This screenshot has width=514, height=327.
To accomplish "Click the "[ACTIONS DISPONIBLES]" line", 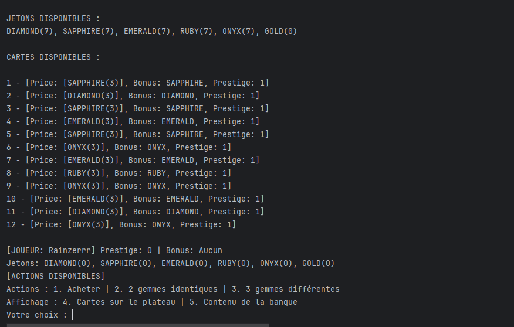I will 56,276.
